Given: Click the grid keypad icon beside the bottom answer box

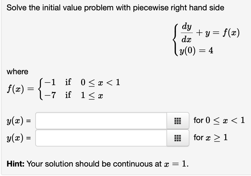Looking at the screenshot, I should pos(178,138).
